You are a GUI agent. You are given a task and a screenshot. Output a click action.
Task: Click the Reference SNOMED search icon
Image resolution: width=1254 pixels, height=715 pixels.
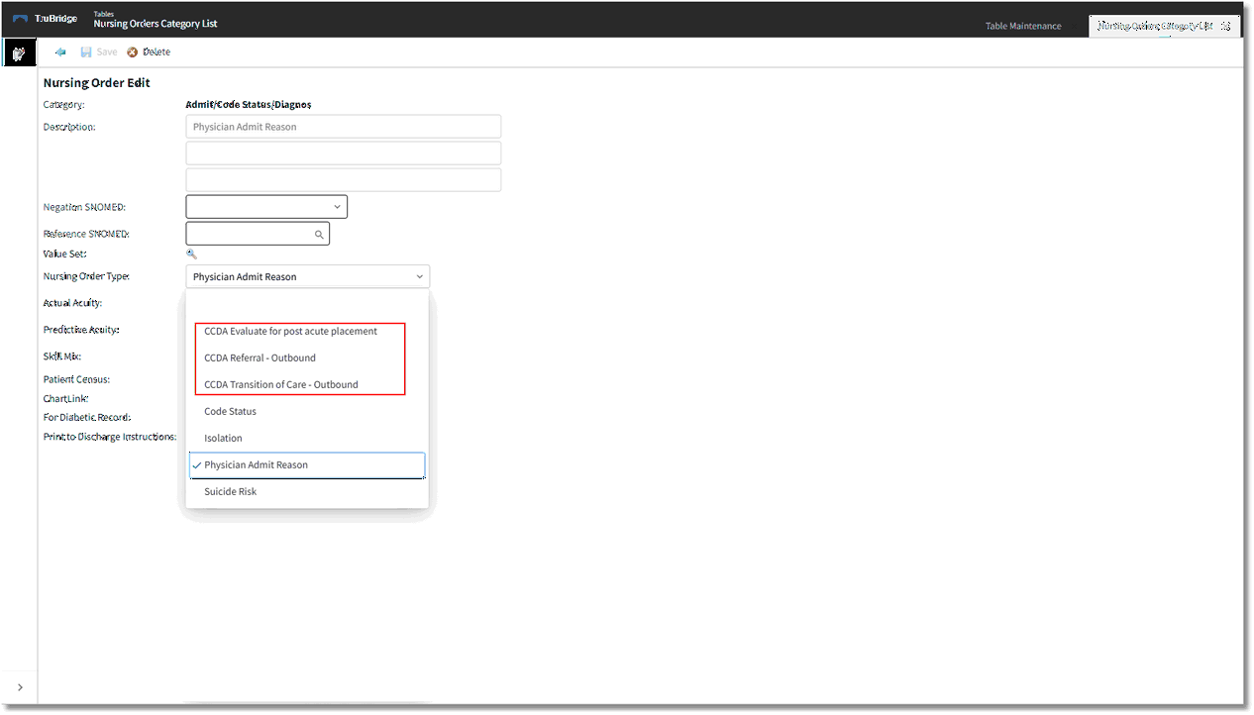[319, 235]
